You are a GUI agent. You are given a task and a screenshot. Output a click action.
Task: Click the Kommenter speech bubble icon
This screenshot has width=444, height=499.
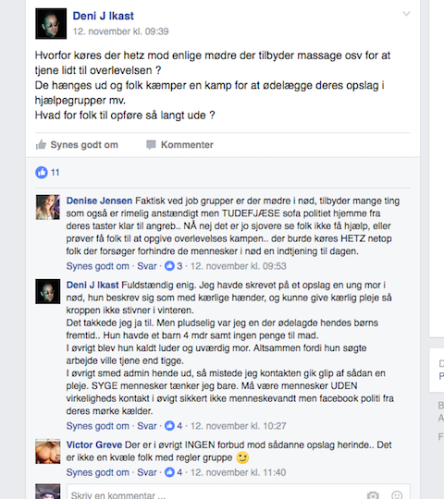(x=151, y=145)
